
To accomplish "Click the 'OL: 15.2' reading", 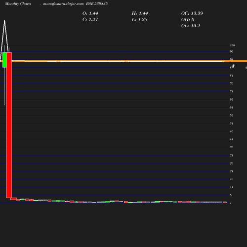I will pyautogui.click(x=191, y=26).
